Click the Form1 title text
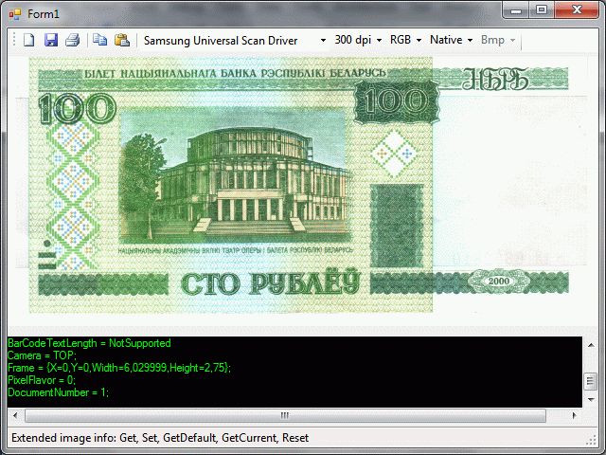The image size is (606, 455). (44, 14)
